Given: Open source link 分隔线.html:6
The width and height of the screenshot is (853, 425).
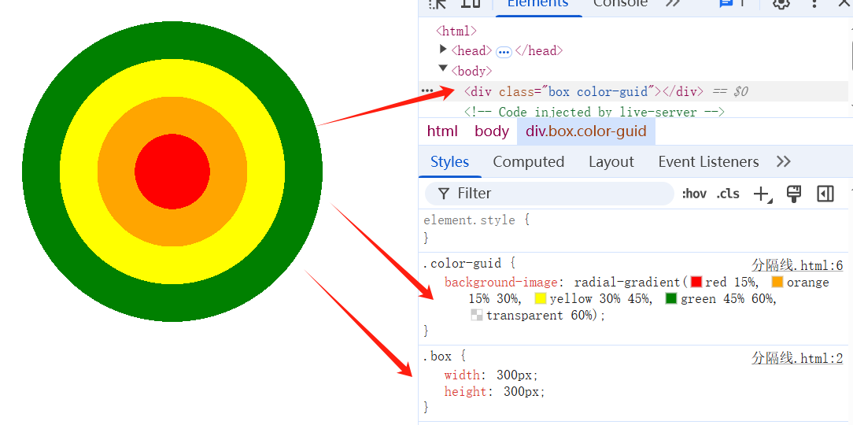Looking at the screenshot, I should click(797, 265).
